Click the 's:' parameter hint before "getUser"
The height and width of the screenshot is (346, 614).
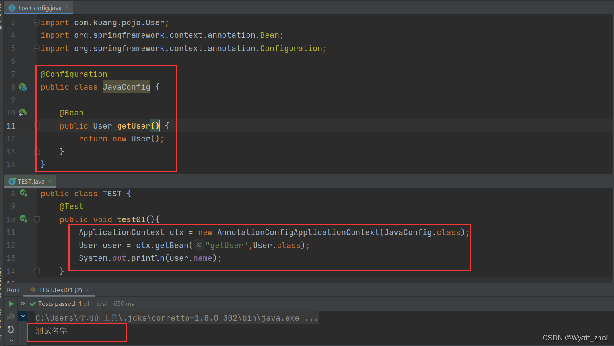(199, 245)
